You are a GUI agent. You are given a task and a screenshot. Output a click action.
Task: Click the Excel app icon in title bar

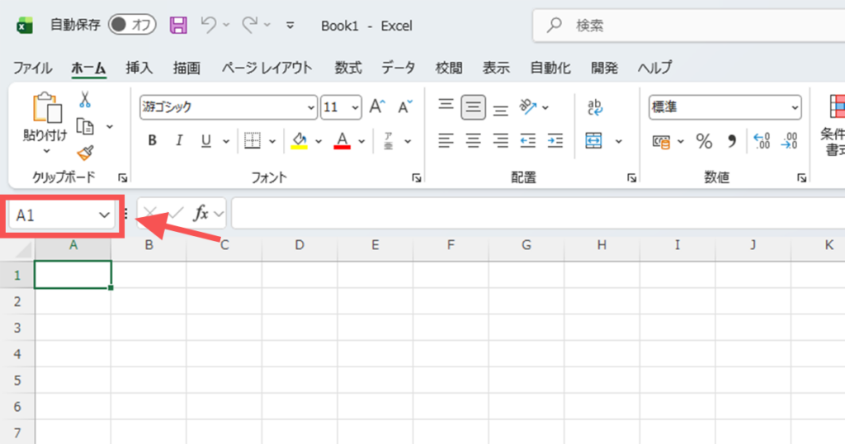point(24,26)
